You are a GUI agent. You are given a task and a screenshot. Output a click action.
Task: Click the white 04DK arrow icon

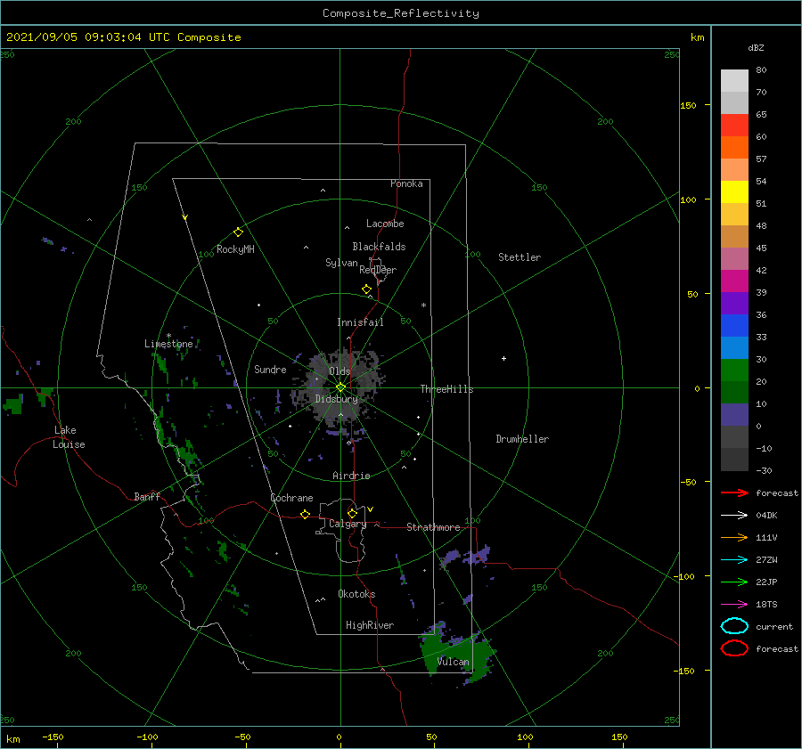pyautogui.click(x=734, y=516)
